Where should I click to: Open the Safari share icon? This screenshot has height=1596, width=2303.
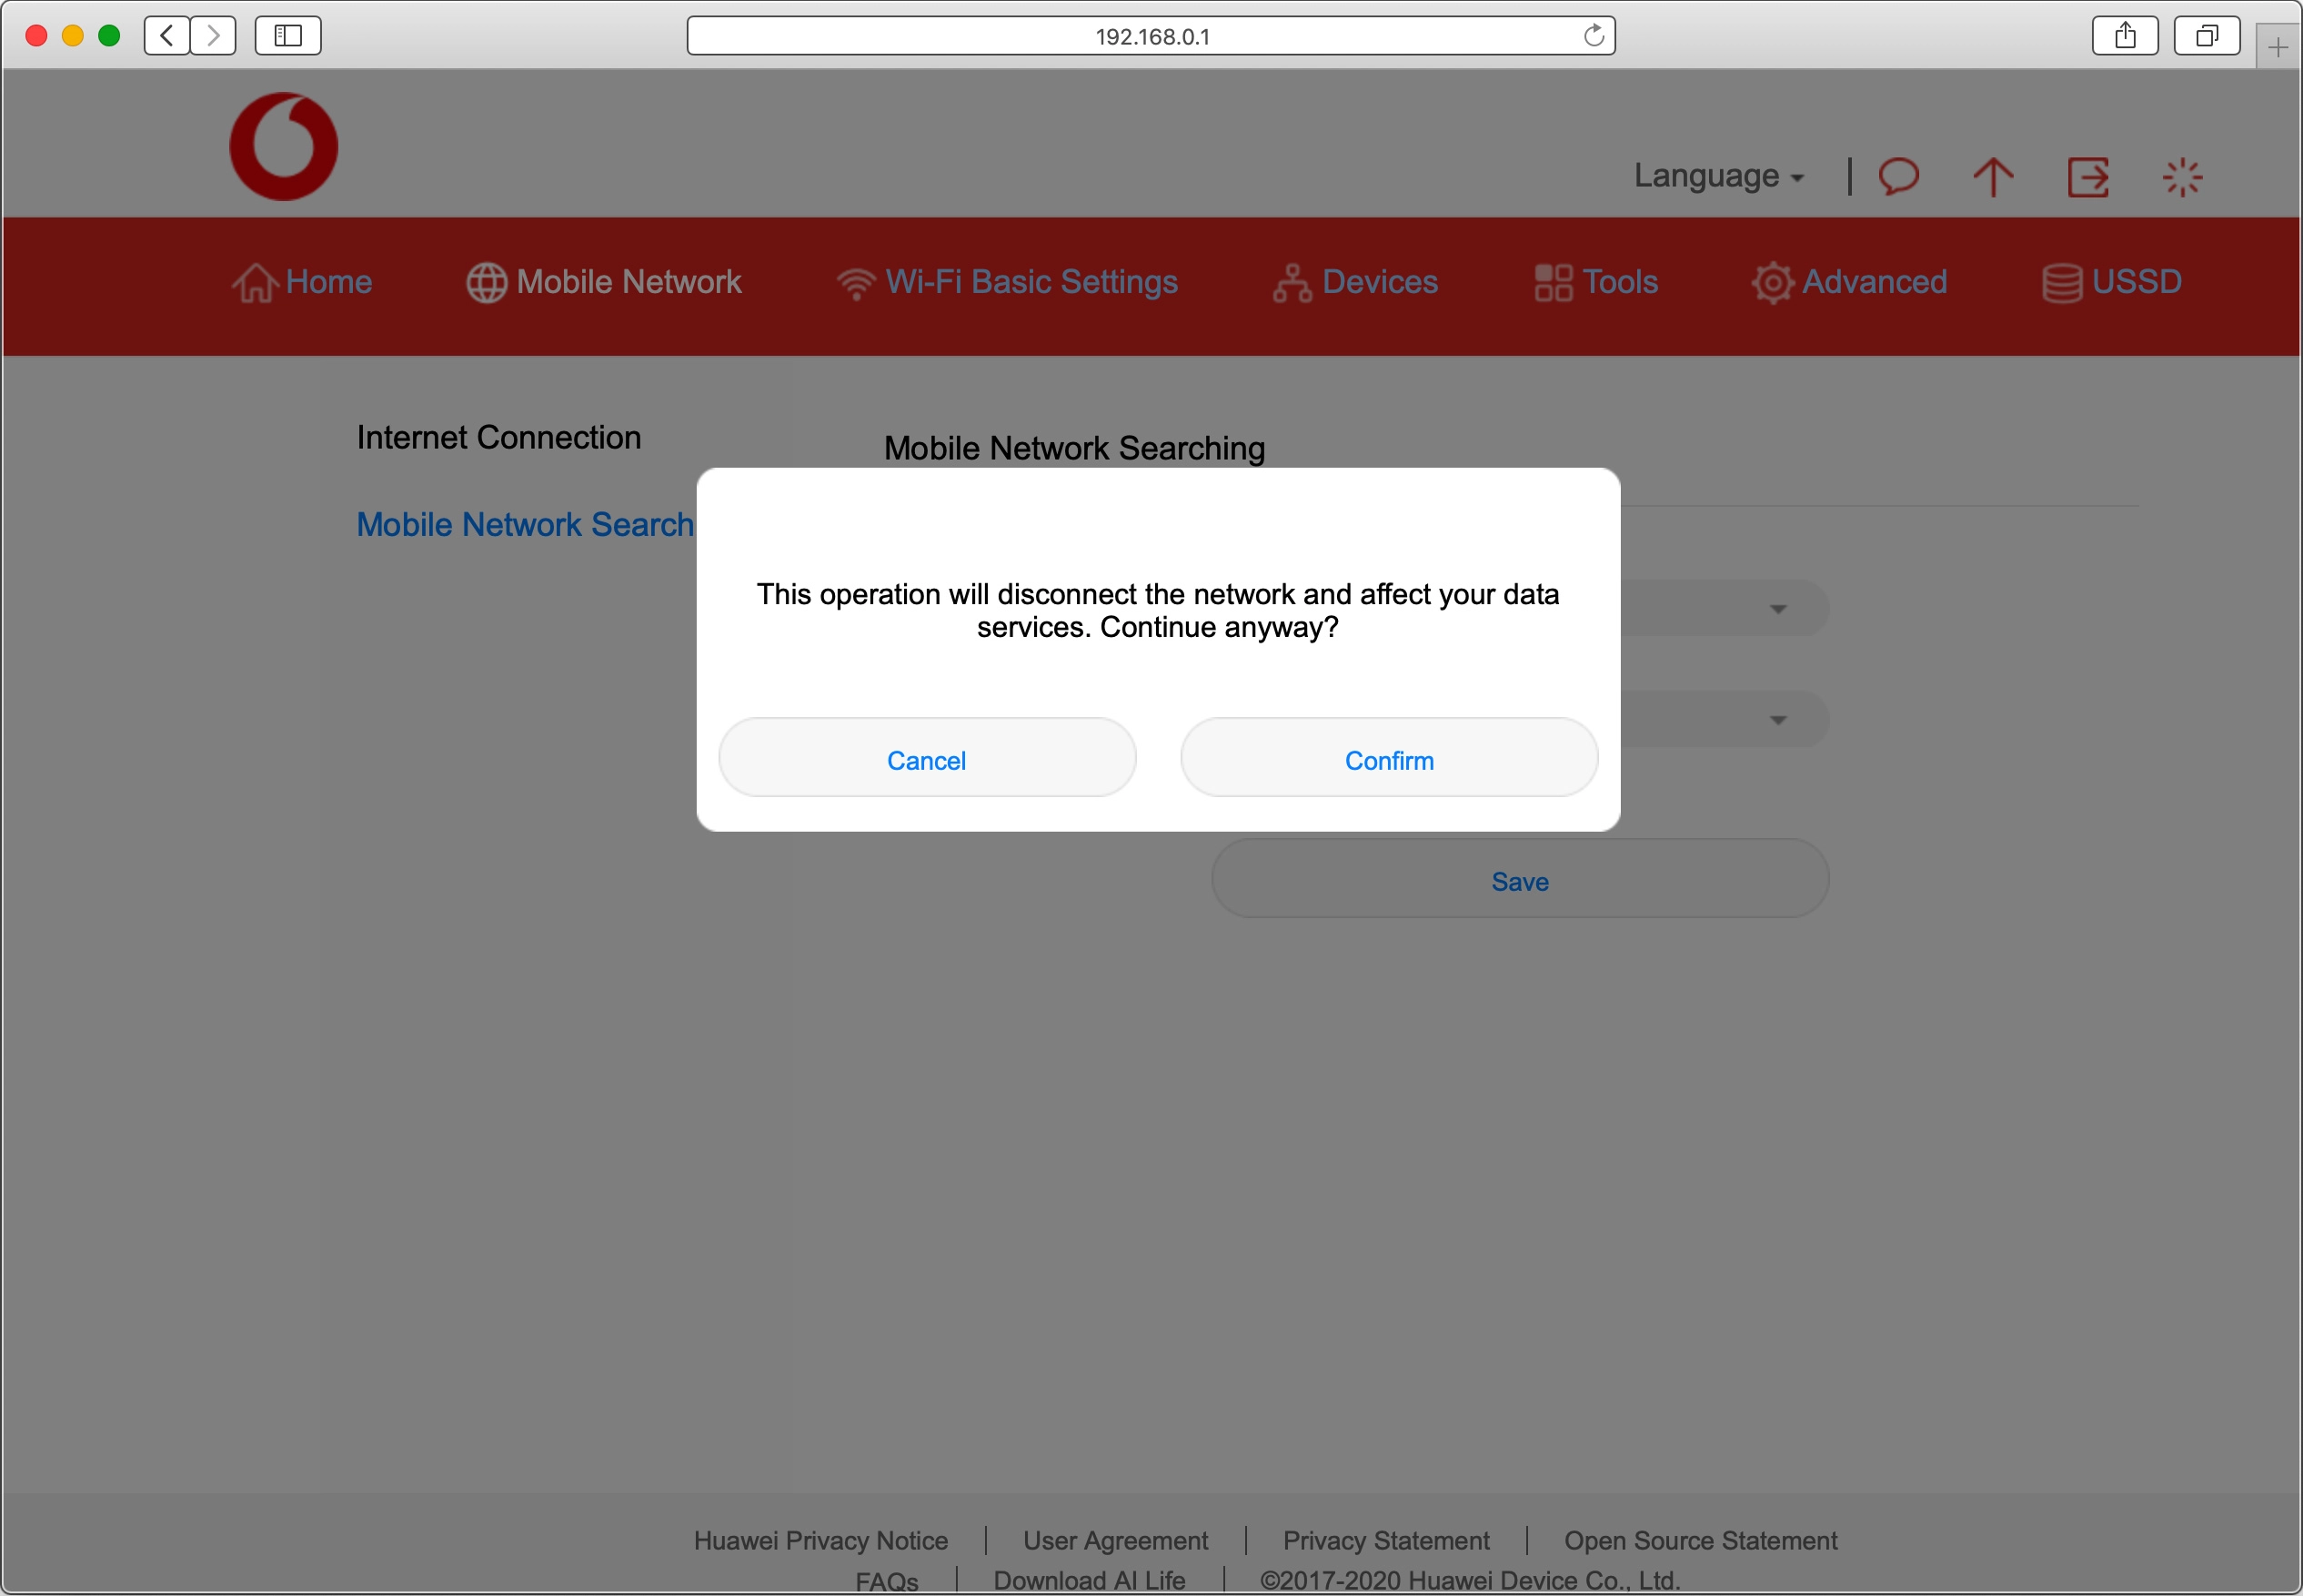(2125, 36)
